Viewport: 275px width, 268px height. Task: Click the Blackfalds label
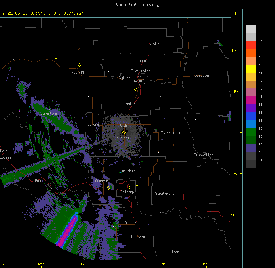141,71
